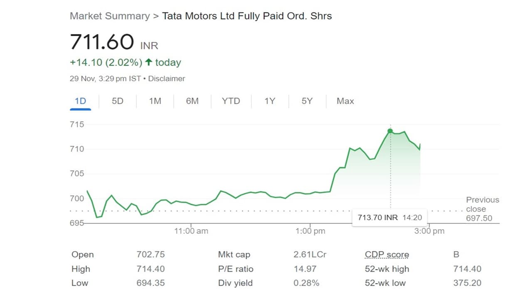The image size is (532, 299).
Task: Show the 6M price history tab
Action: (192, 101)
